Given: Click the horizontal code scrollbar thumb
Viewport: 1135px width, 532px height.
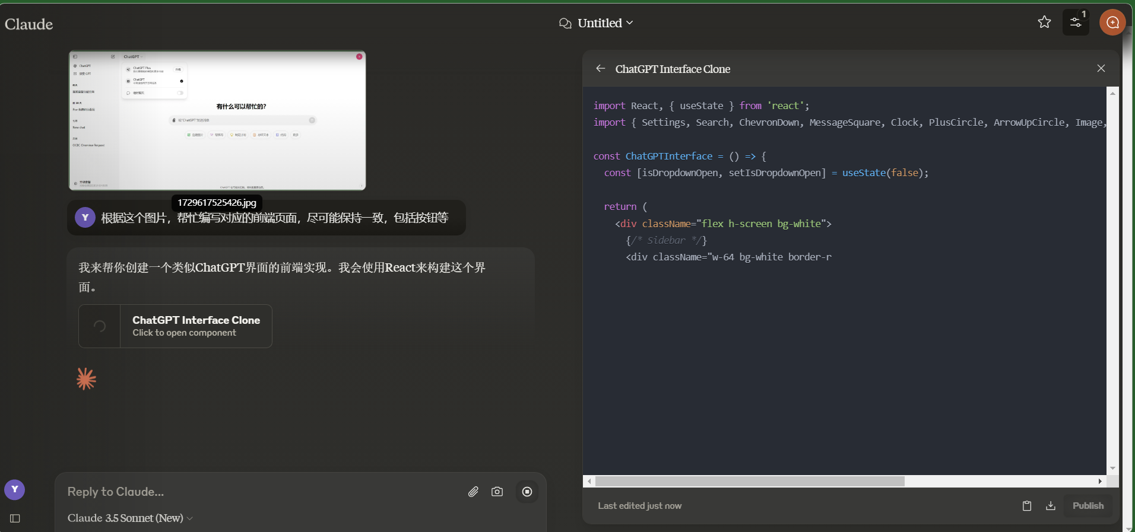Looking at the screenshot, I should [750, 482].
